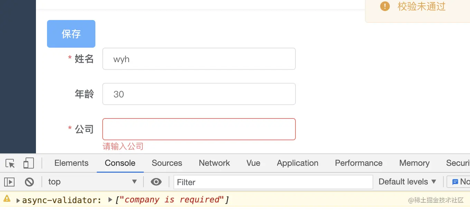Switch to the Elements tab
The width and height of the screenshot is (470, 210).
(72, 163)
